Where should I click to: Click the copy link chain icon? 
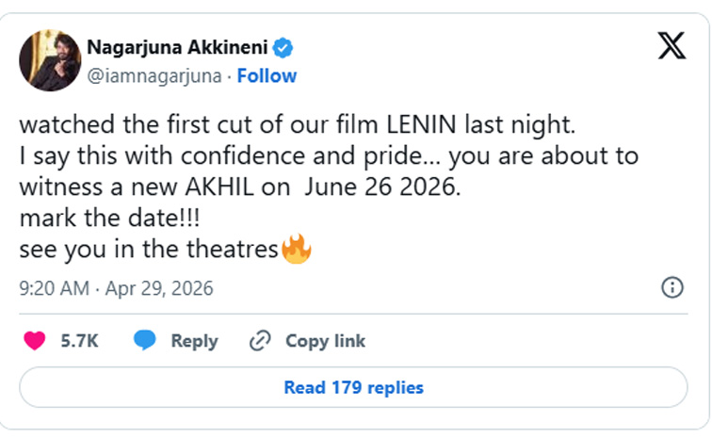[x=260, y=341]
